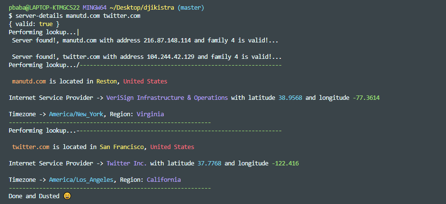This screenshot has height=204, width=446.
Task: Click the '{ valid: true }' output line
Action: coord(34,24)
